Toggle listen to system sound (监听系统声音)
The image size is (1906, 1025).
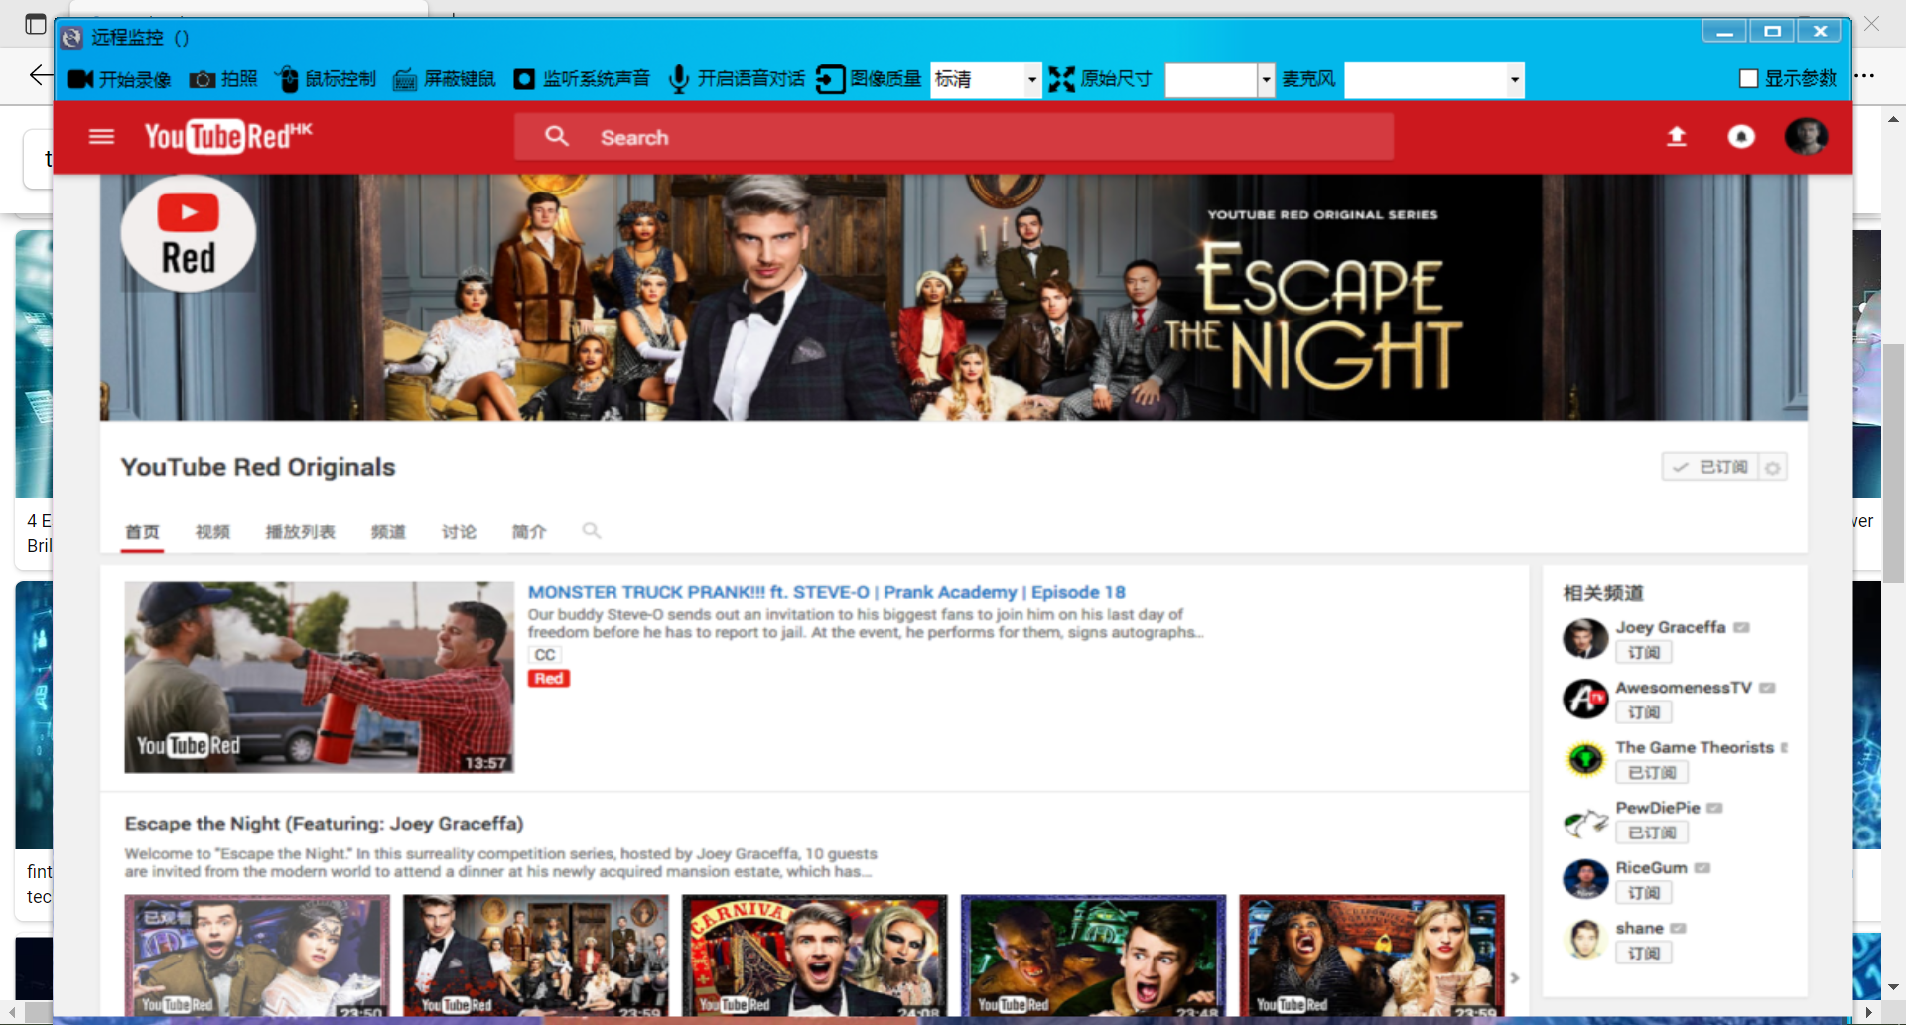pyautogui.click(x=524, y=79)
